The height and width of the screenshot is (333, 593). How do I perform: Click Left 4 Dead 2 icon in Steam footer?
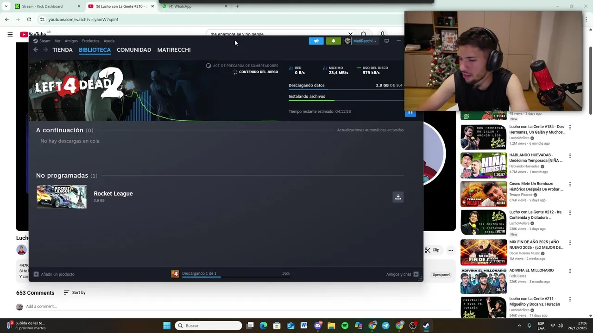(x=175, y=274)
